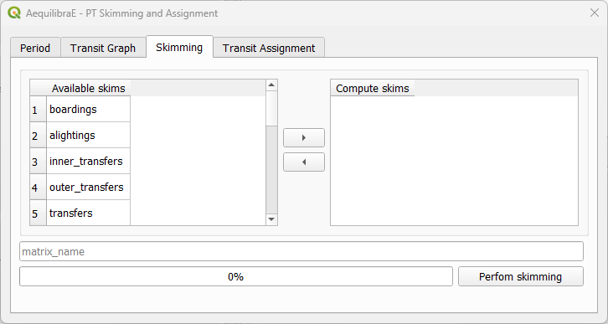Image resolution: width=608 pixels, height=324 pixels.
Task: Click the Available skims column header
Action: tap(89, 89)
